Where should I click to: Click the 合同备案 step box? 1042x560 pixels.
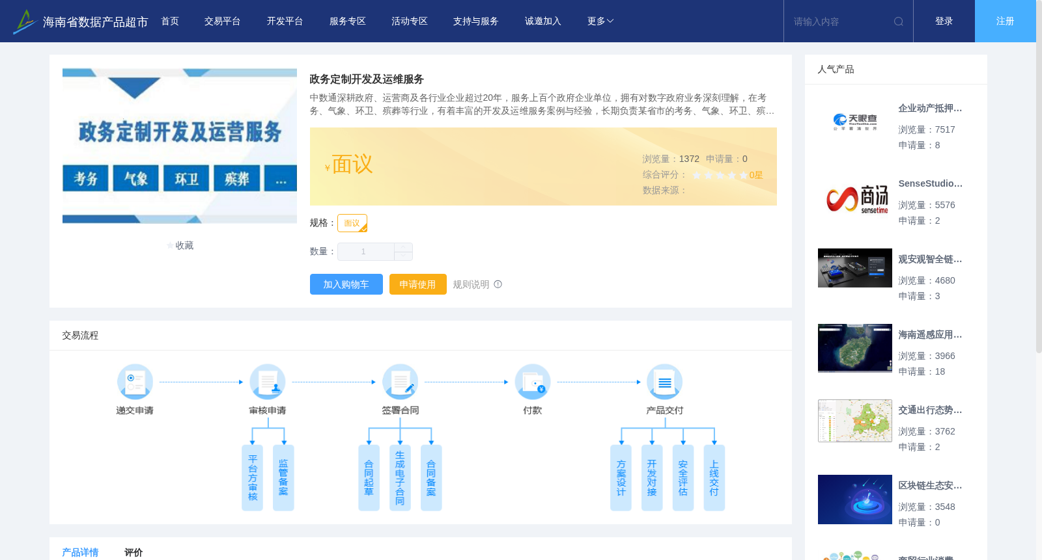(431, 478)
